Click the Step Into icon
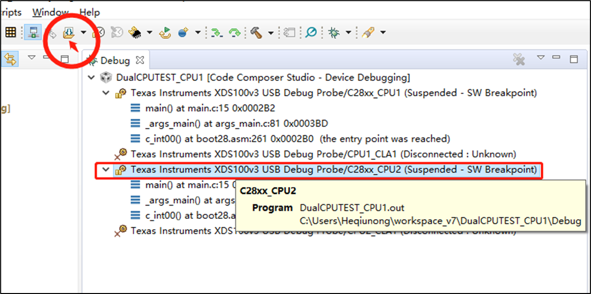Viewport: 591px width, 294px height. 216,33
